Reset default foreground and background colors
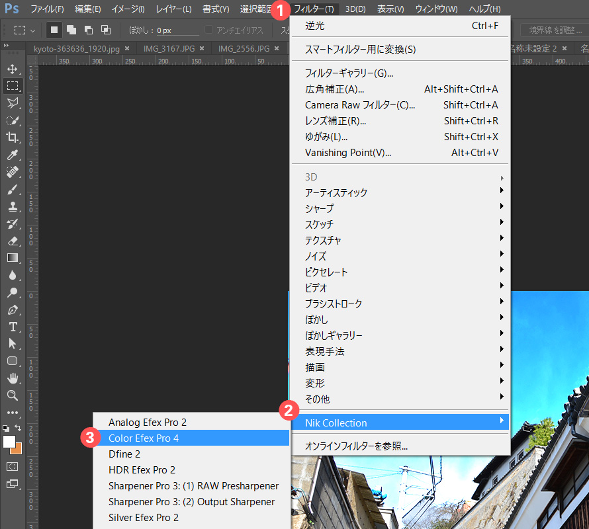The height and width of the screenshot is (529, 589). coord(6,428)
